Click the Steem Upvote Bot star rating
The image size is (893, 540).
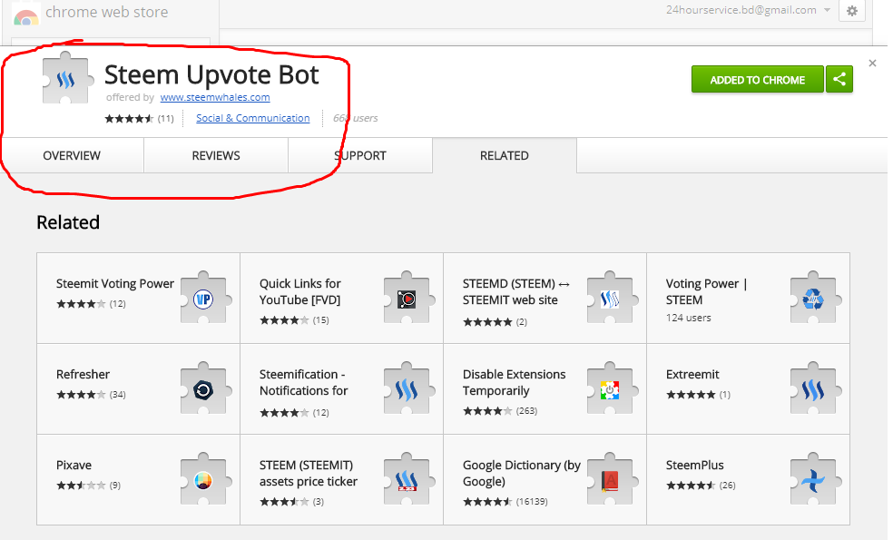pos(129,119)
